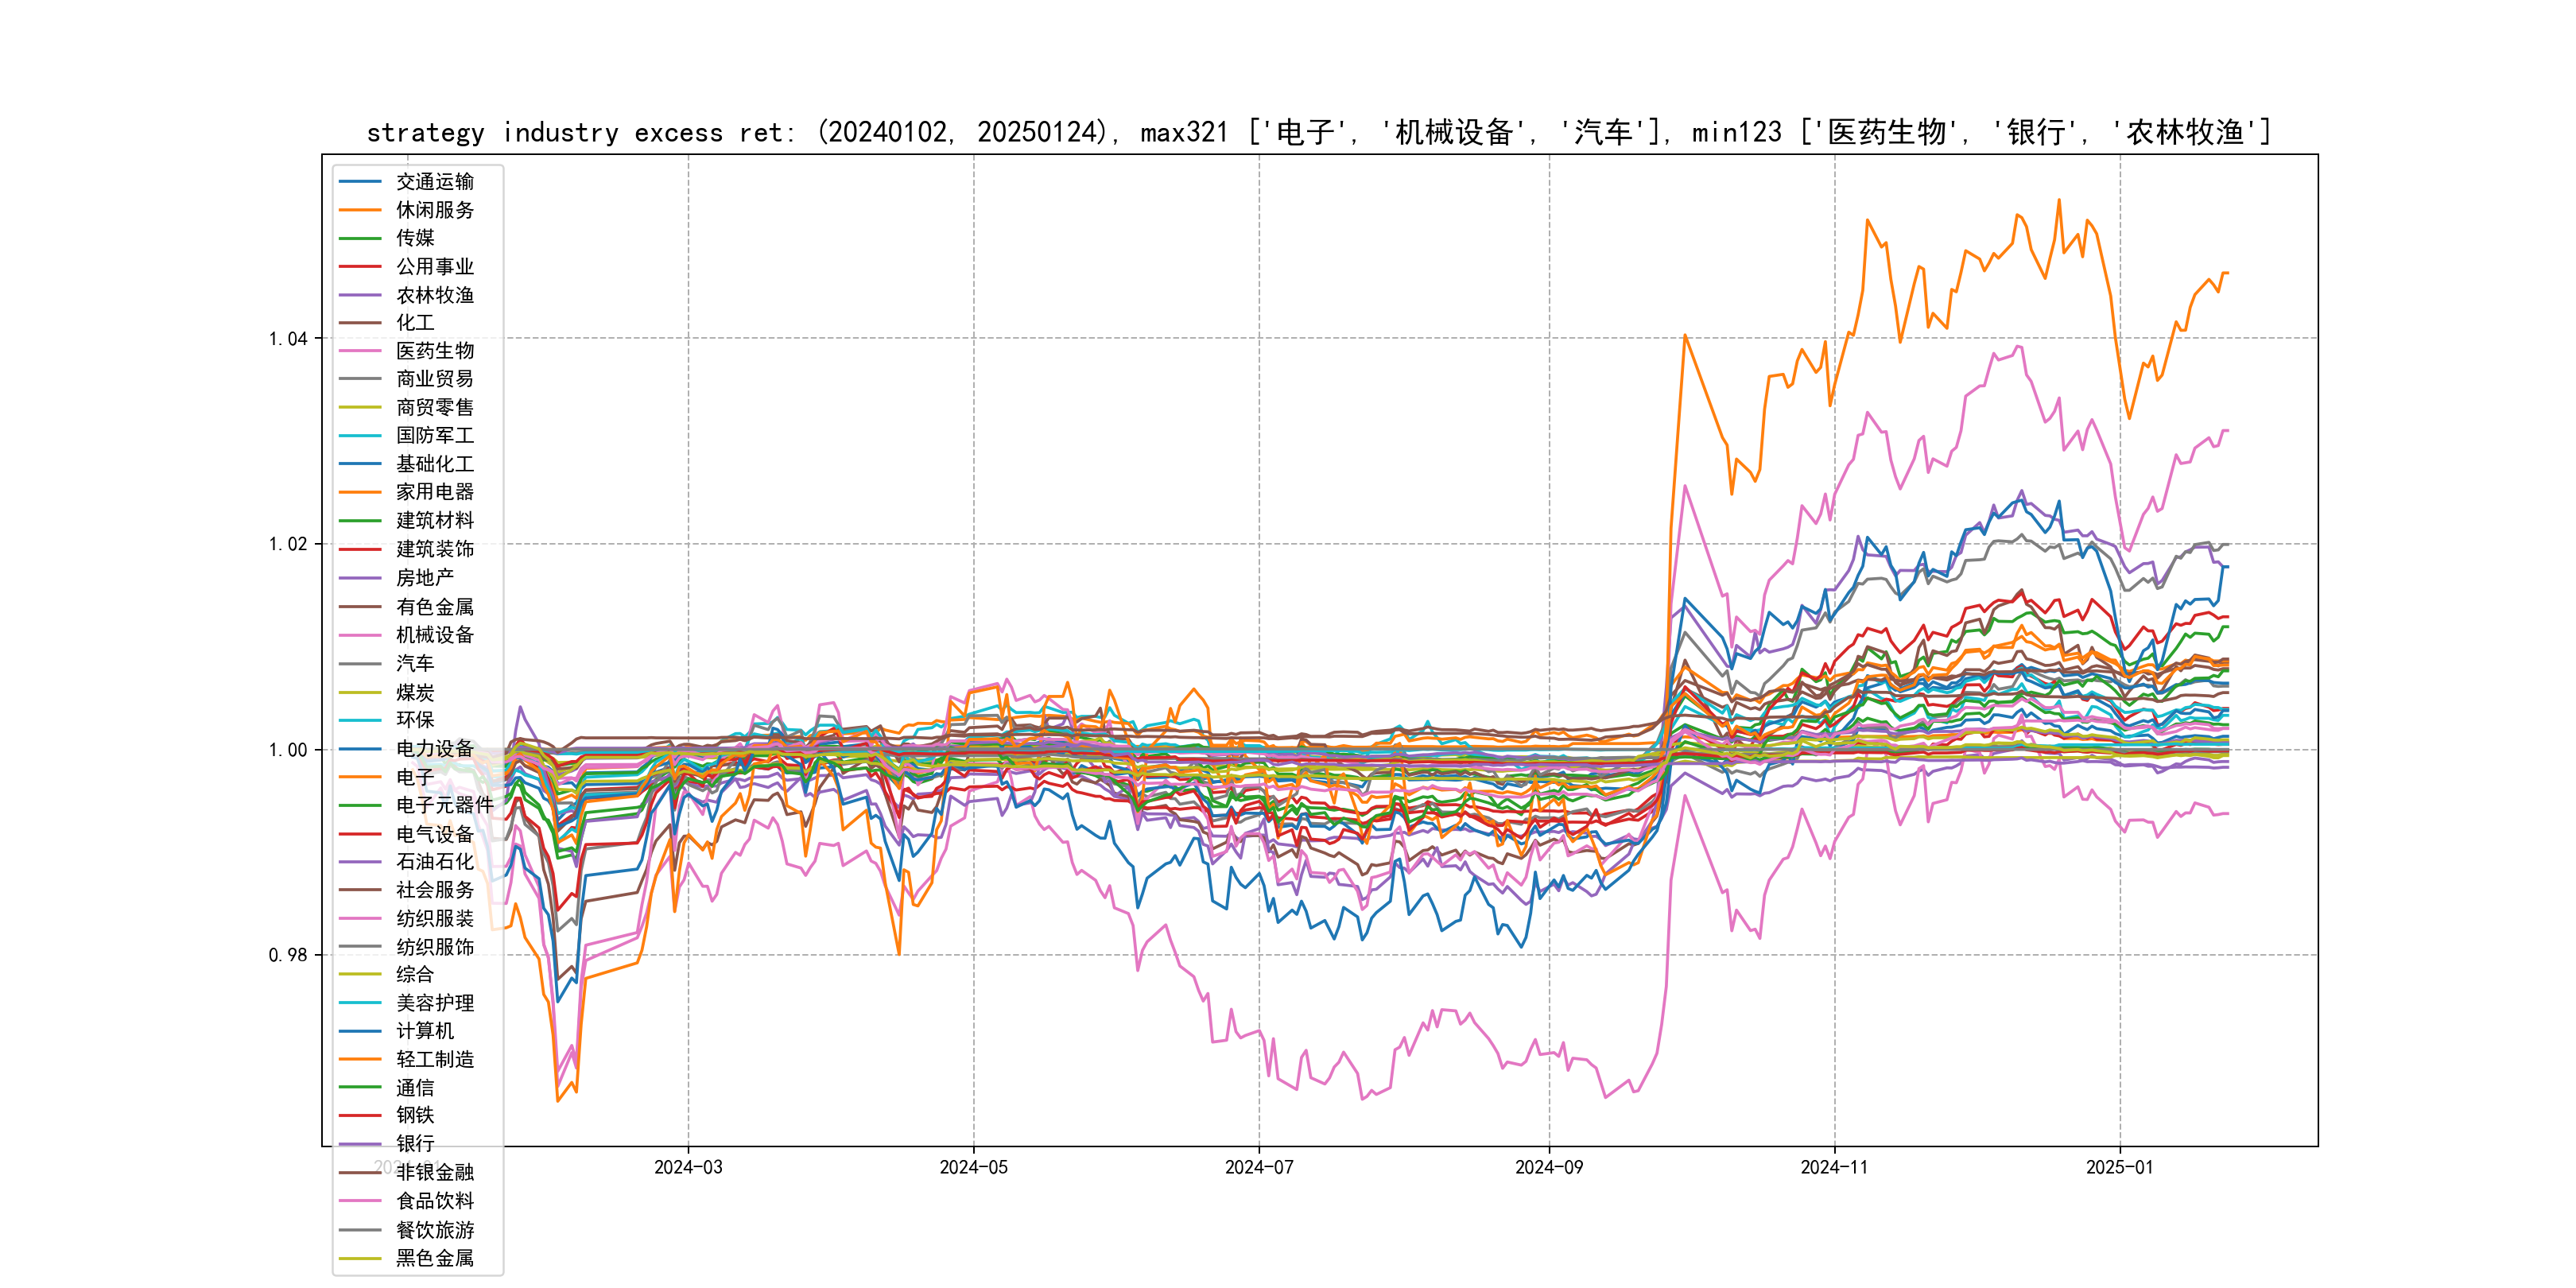The image size is (2576, 1288).
Task: Click the orange line swatch beside 休闲服务
Action: pyautogui.click(x=360, y=210)
